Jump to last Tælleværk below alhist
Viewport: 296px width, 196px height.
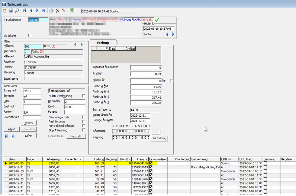click(x=13, y=136)
